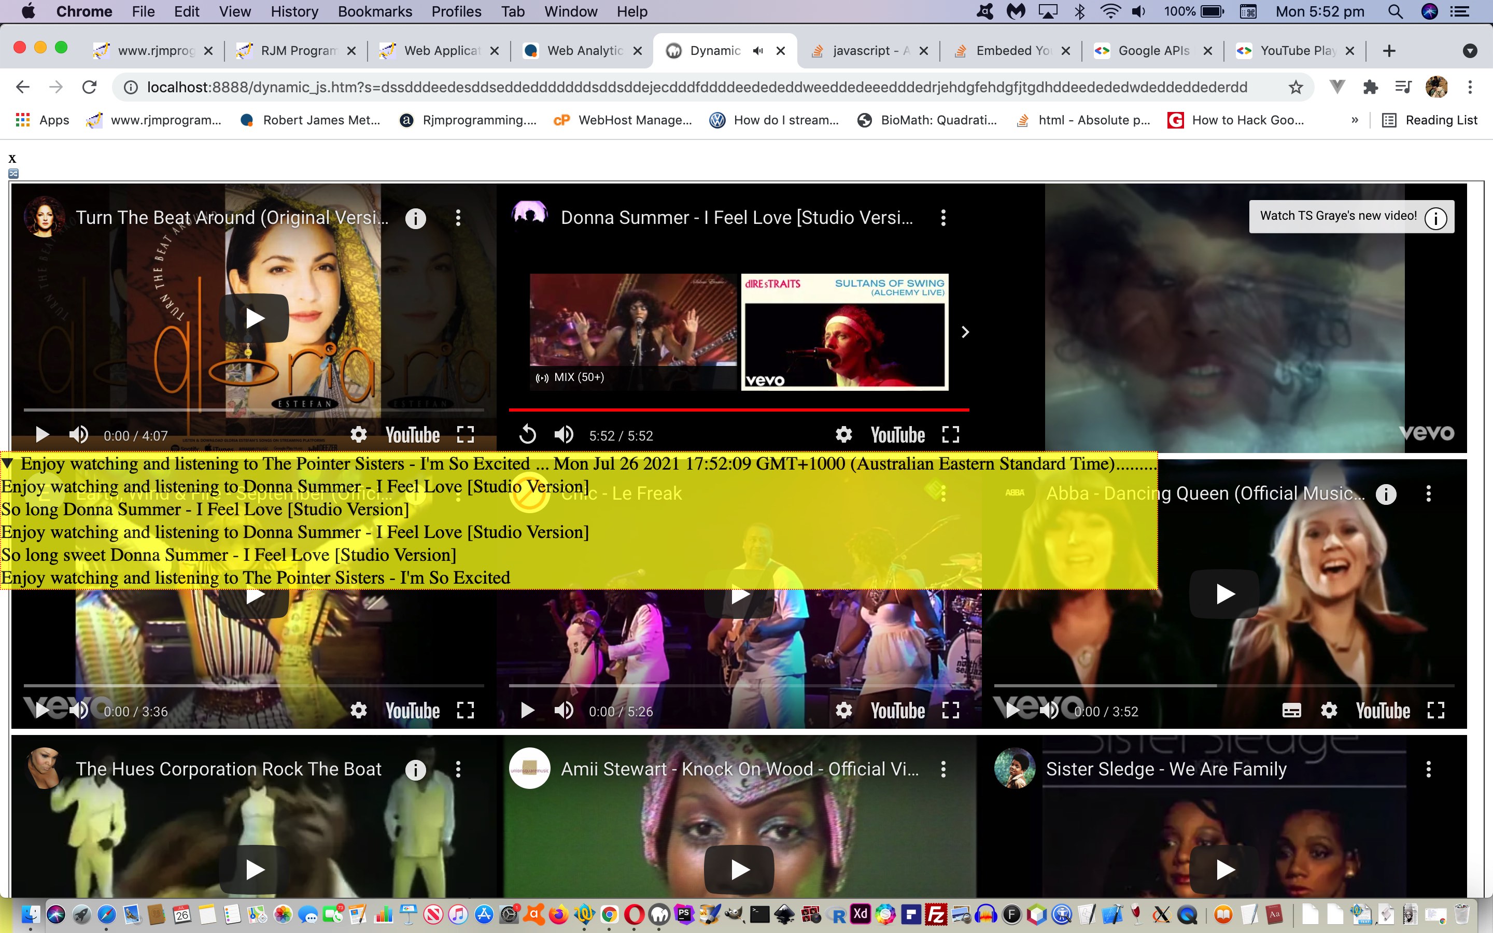The height and width of the screenshot is (933, 1493).
Task: Open Dire Straits Sultans of Swing thumbnail
Action: (x=844, y=332)
